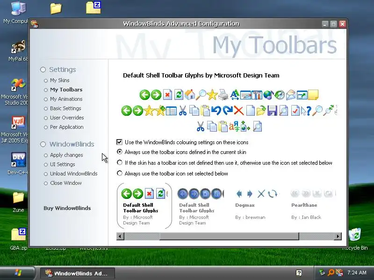The height and width of the screenshot is (280, 374).
Task: Click the orange magnifier icon in system tray
Action: coord(331,273)
